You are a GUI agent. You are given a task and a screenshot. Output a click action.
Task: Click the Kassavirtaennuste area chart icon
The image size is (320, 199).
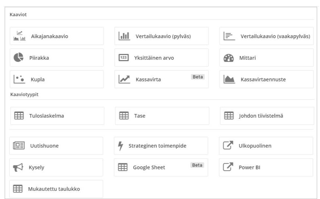(x=229, y=80)
